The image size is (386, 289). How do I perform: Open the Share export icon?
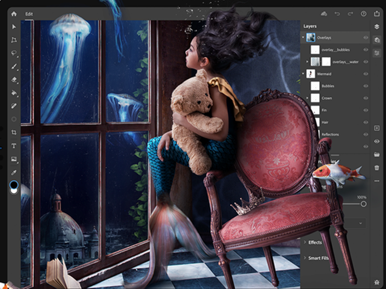click(377, 14)
